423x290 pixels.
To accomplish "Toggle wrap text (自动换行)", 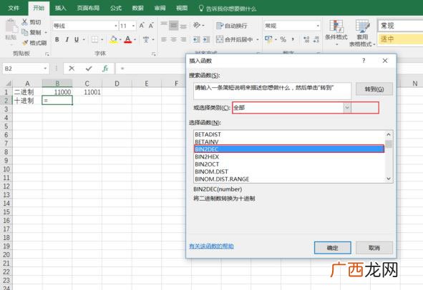I will click(231, 26).
